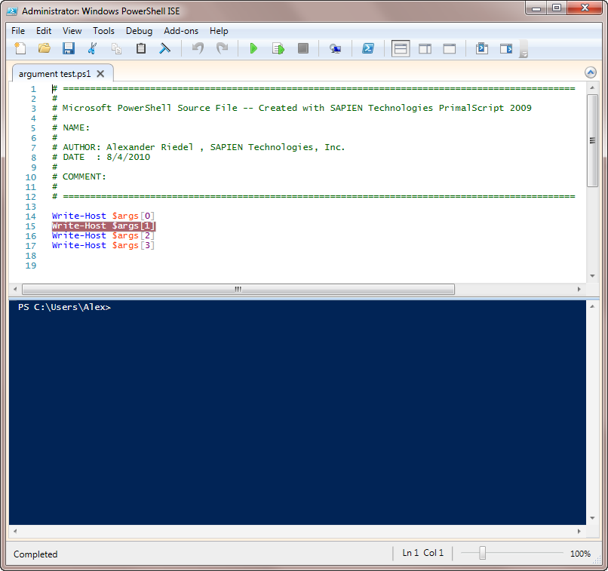Click the line 'Write-Host $args[0]'
Viewport: 608px width, 571px height.
(103, 216)
